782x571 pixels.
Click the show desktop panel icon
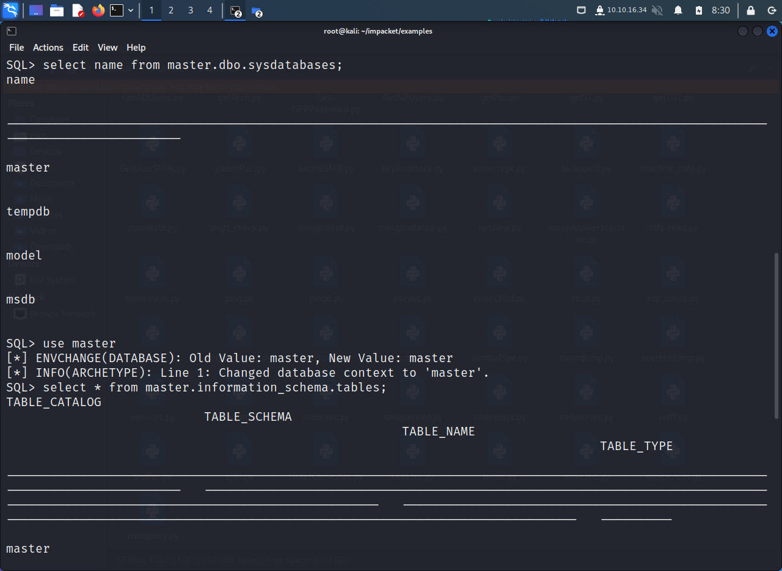pos(36,10)
